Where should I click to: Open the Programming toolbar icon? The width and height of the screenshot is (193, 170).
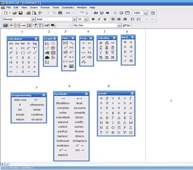point(41,26)
